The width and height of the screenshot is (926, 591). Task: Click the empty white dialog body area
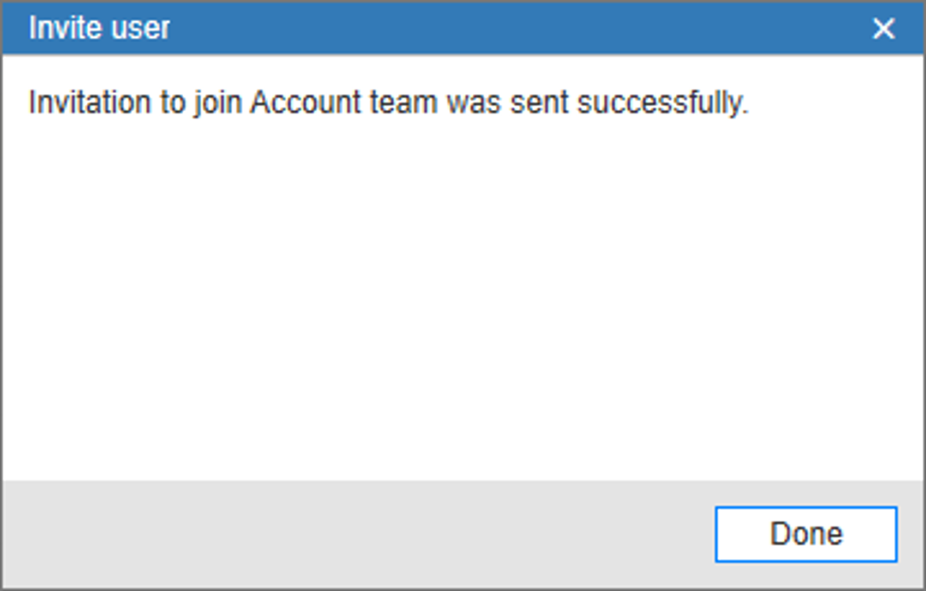(x=463, y=295)
